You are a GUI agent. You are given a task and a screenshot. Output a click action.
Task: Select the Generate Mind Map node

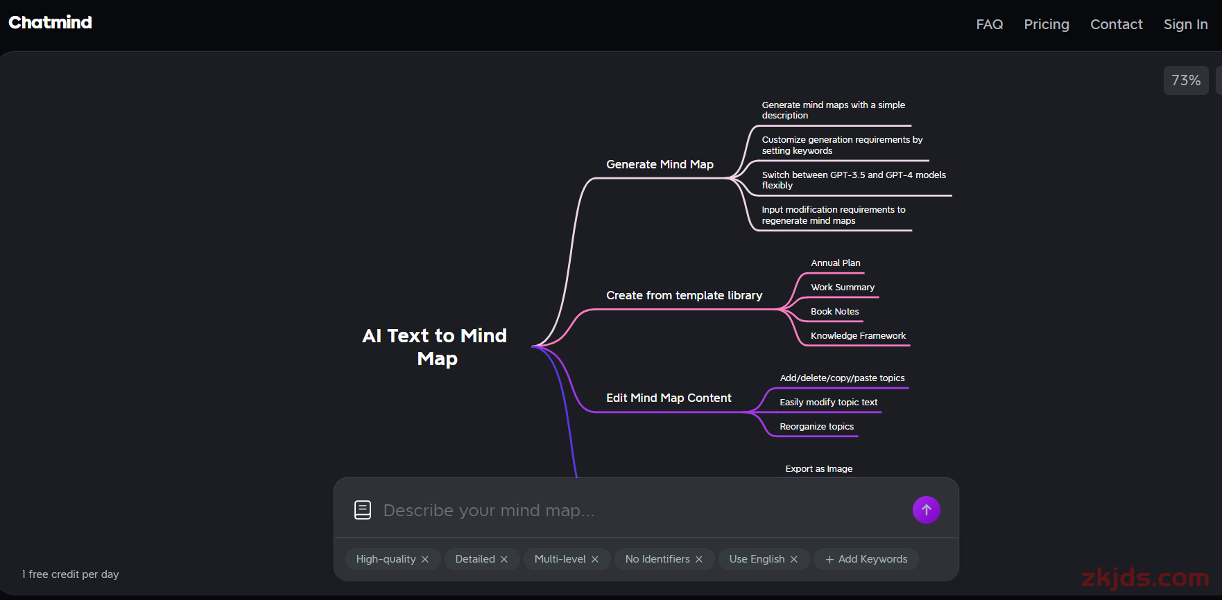click(x=660, y=164)
